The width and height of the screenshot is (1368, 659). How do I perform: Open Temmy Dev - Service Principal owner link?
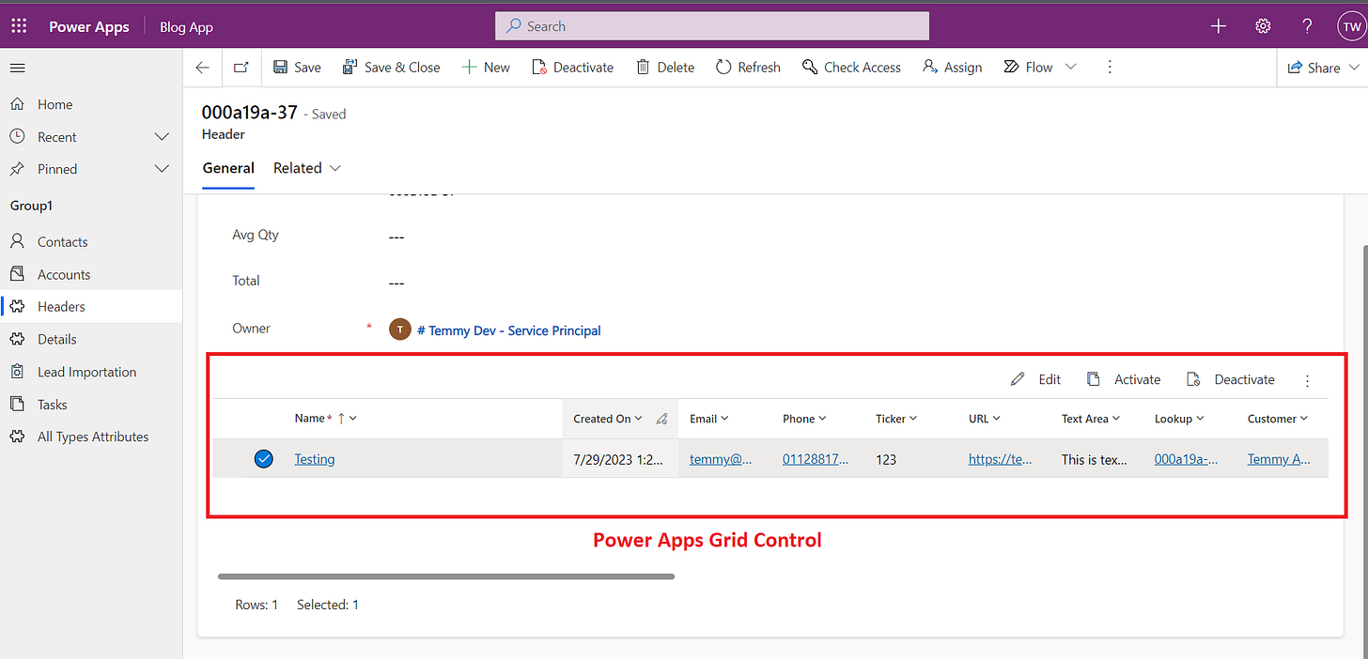[508, 330]
